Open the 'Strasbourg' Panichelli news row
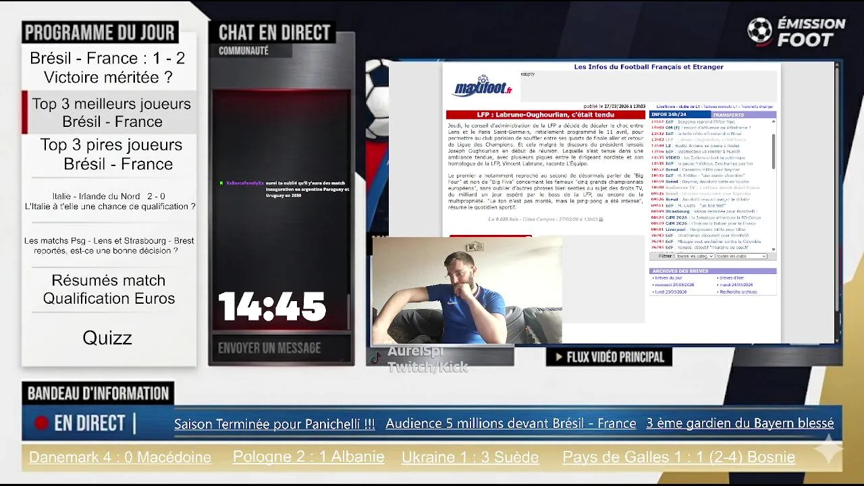 coord(704,211)
